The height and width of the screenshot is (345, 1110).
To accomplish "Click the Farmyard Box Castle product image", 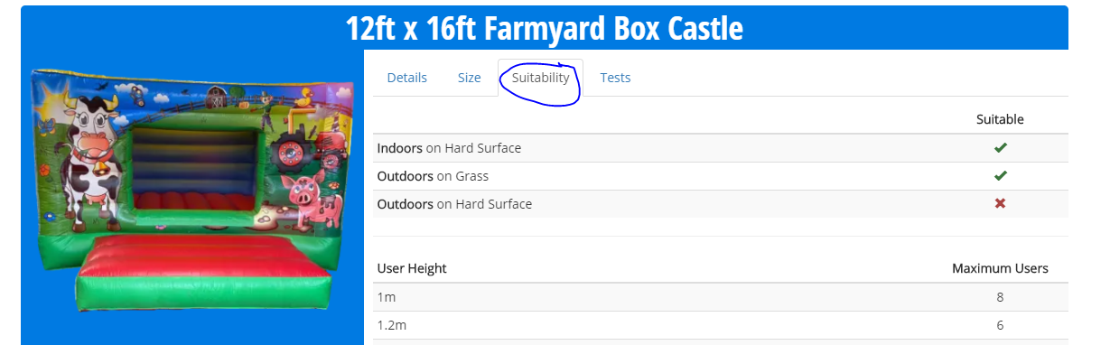I will 191,191.
